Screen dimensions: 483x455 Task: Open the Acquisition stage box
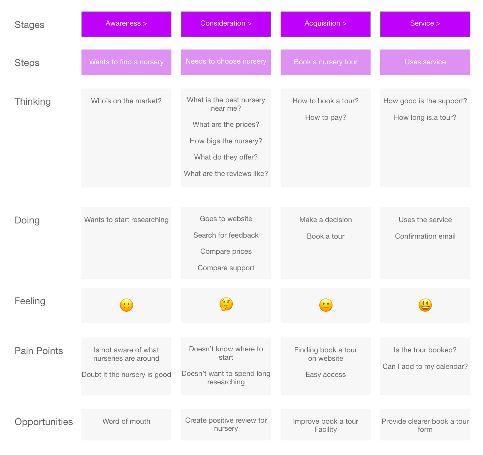[x=326, y=24]
